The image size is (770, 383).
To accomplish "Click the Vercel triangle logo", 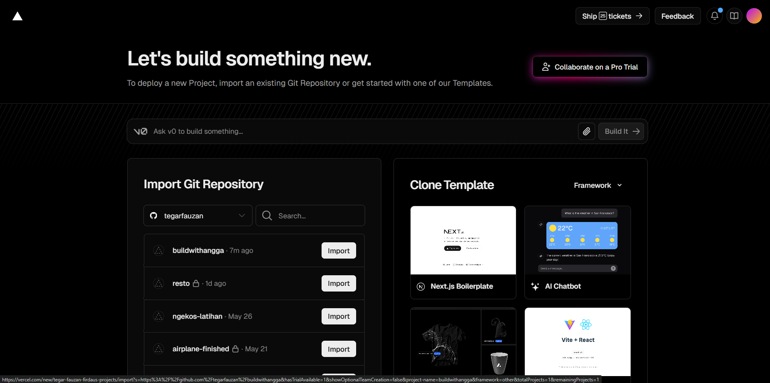I will [17, 16].
